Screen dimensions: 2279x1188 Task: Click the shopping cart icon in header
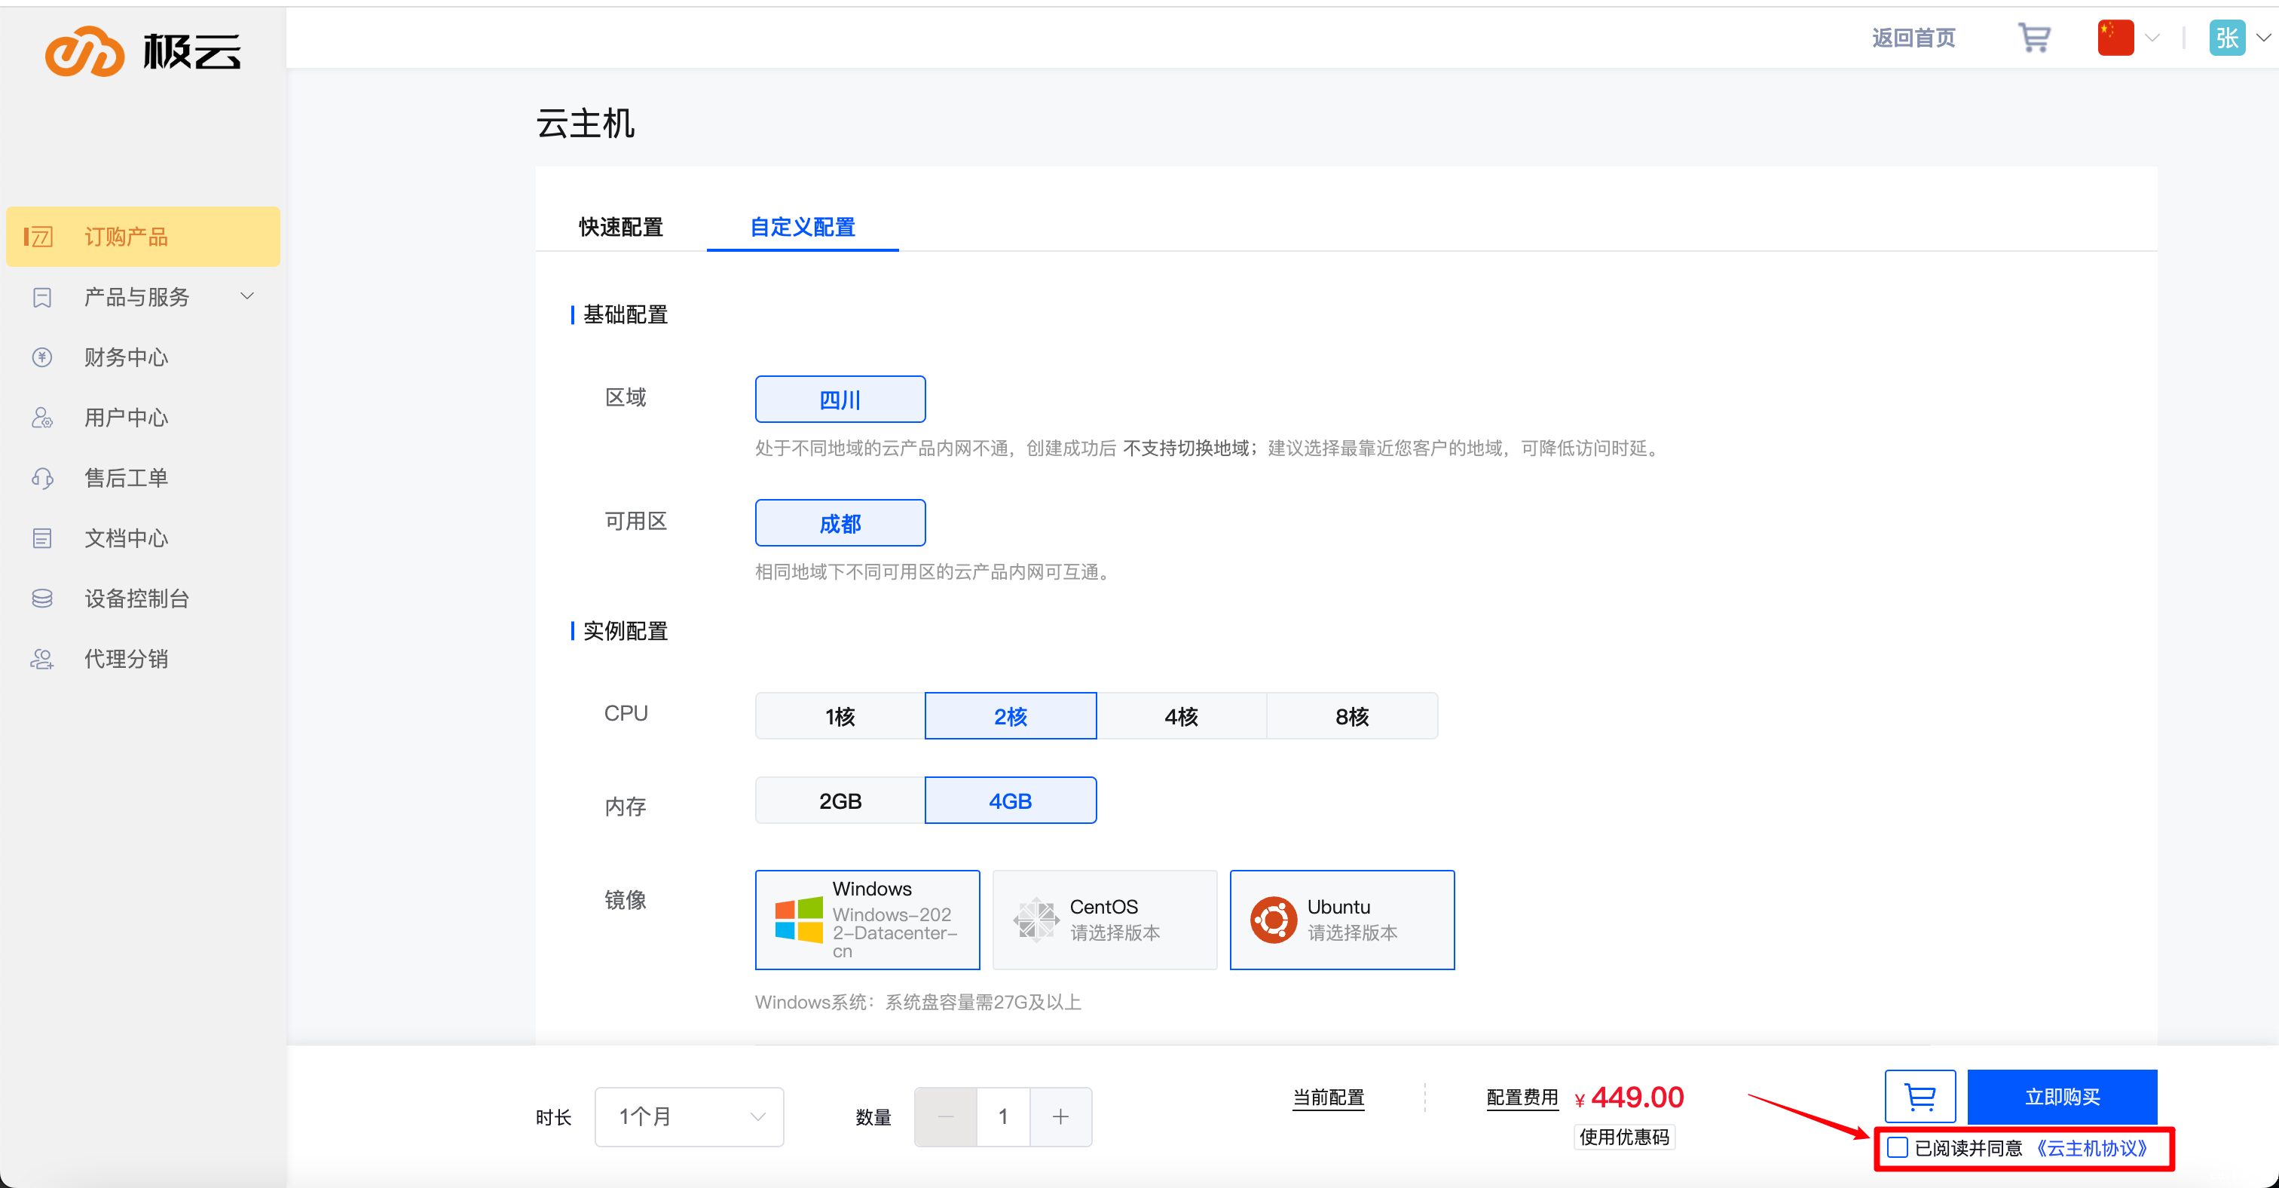click(2033, 37)
